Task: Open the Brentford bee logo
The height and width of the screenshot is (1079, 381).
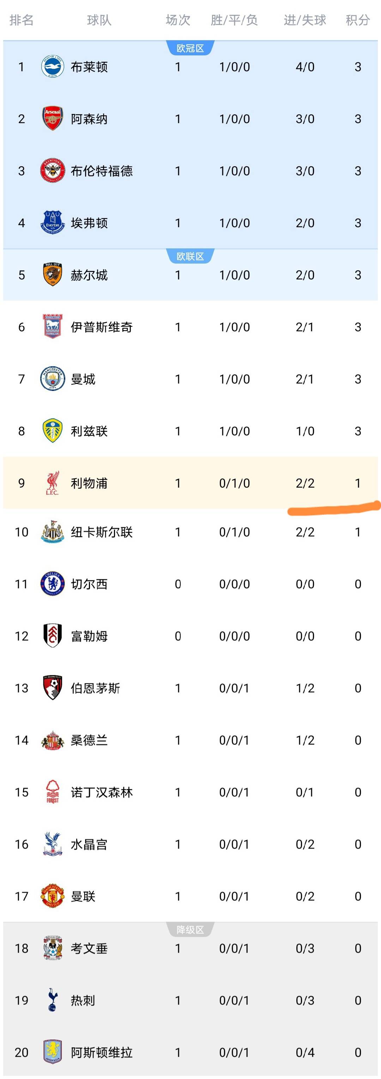Action: coord(52,170)
